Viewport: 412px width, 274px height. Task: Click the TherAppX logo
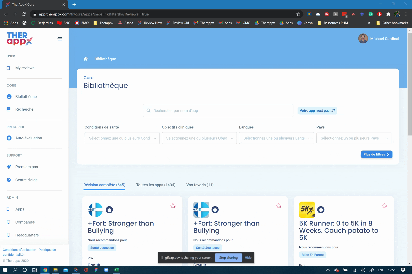pos(20,39)
